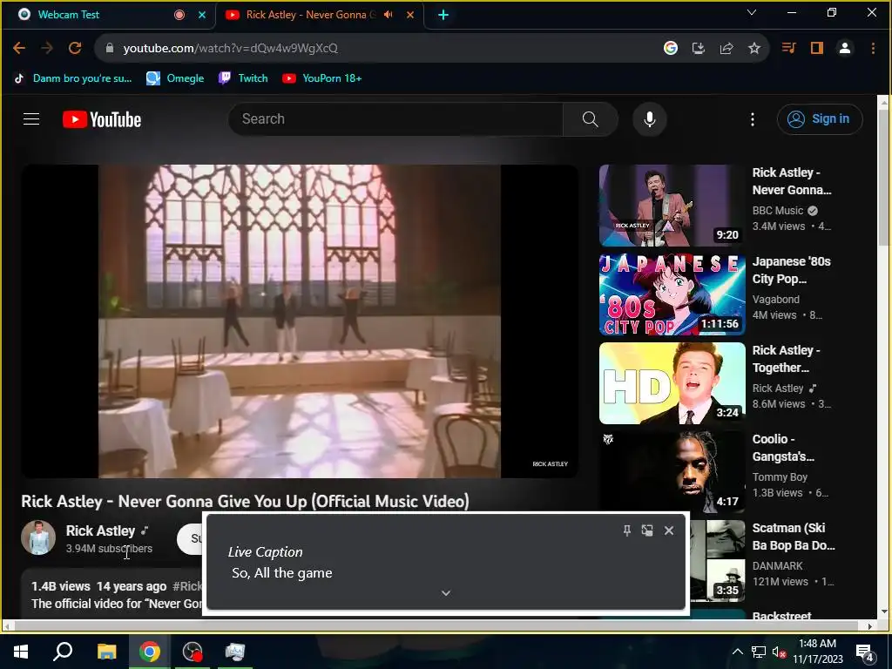Open Rick Astley Together HD thumbnail

[x=672, y=383]
